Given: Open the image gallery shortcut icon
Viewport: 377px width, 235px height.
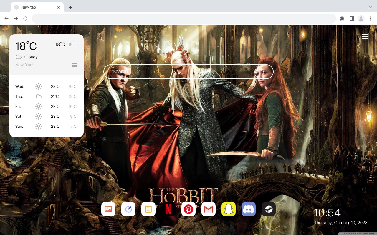Looking at the screenshot, I should tap(108, 209).
